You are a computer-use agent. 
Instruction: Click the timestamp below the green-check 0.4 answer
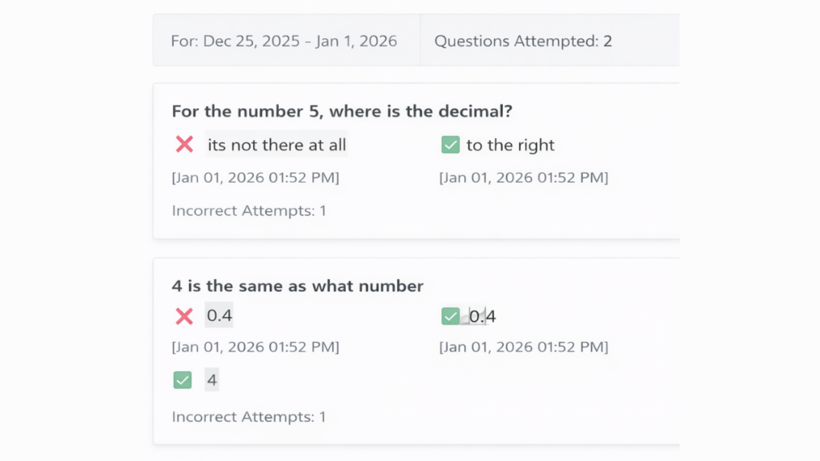(523, 347)
